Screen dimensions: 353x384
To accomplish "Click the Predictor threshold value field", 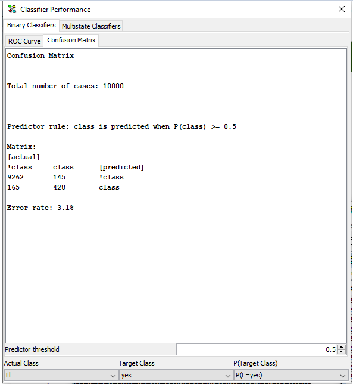I will pos(257,349).
